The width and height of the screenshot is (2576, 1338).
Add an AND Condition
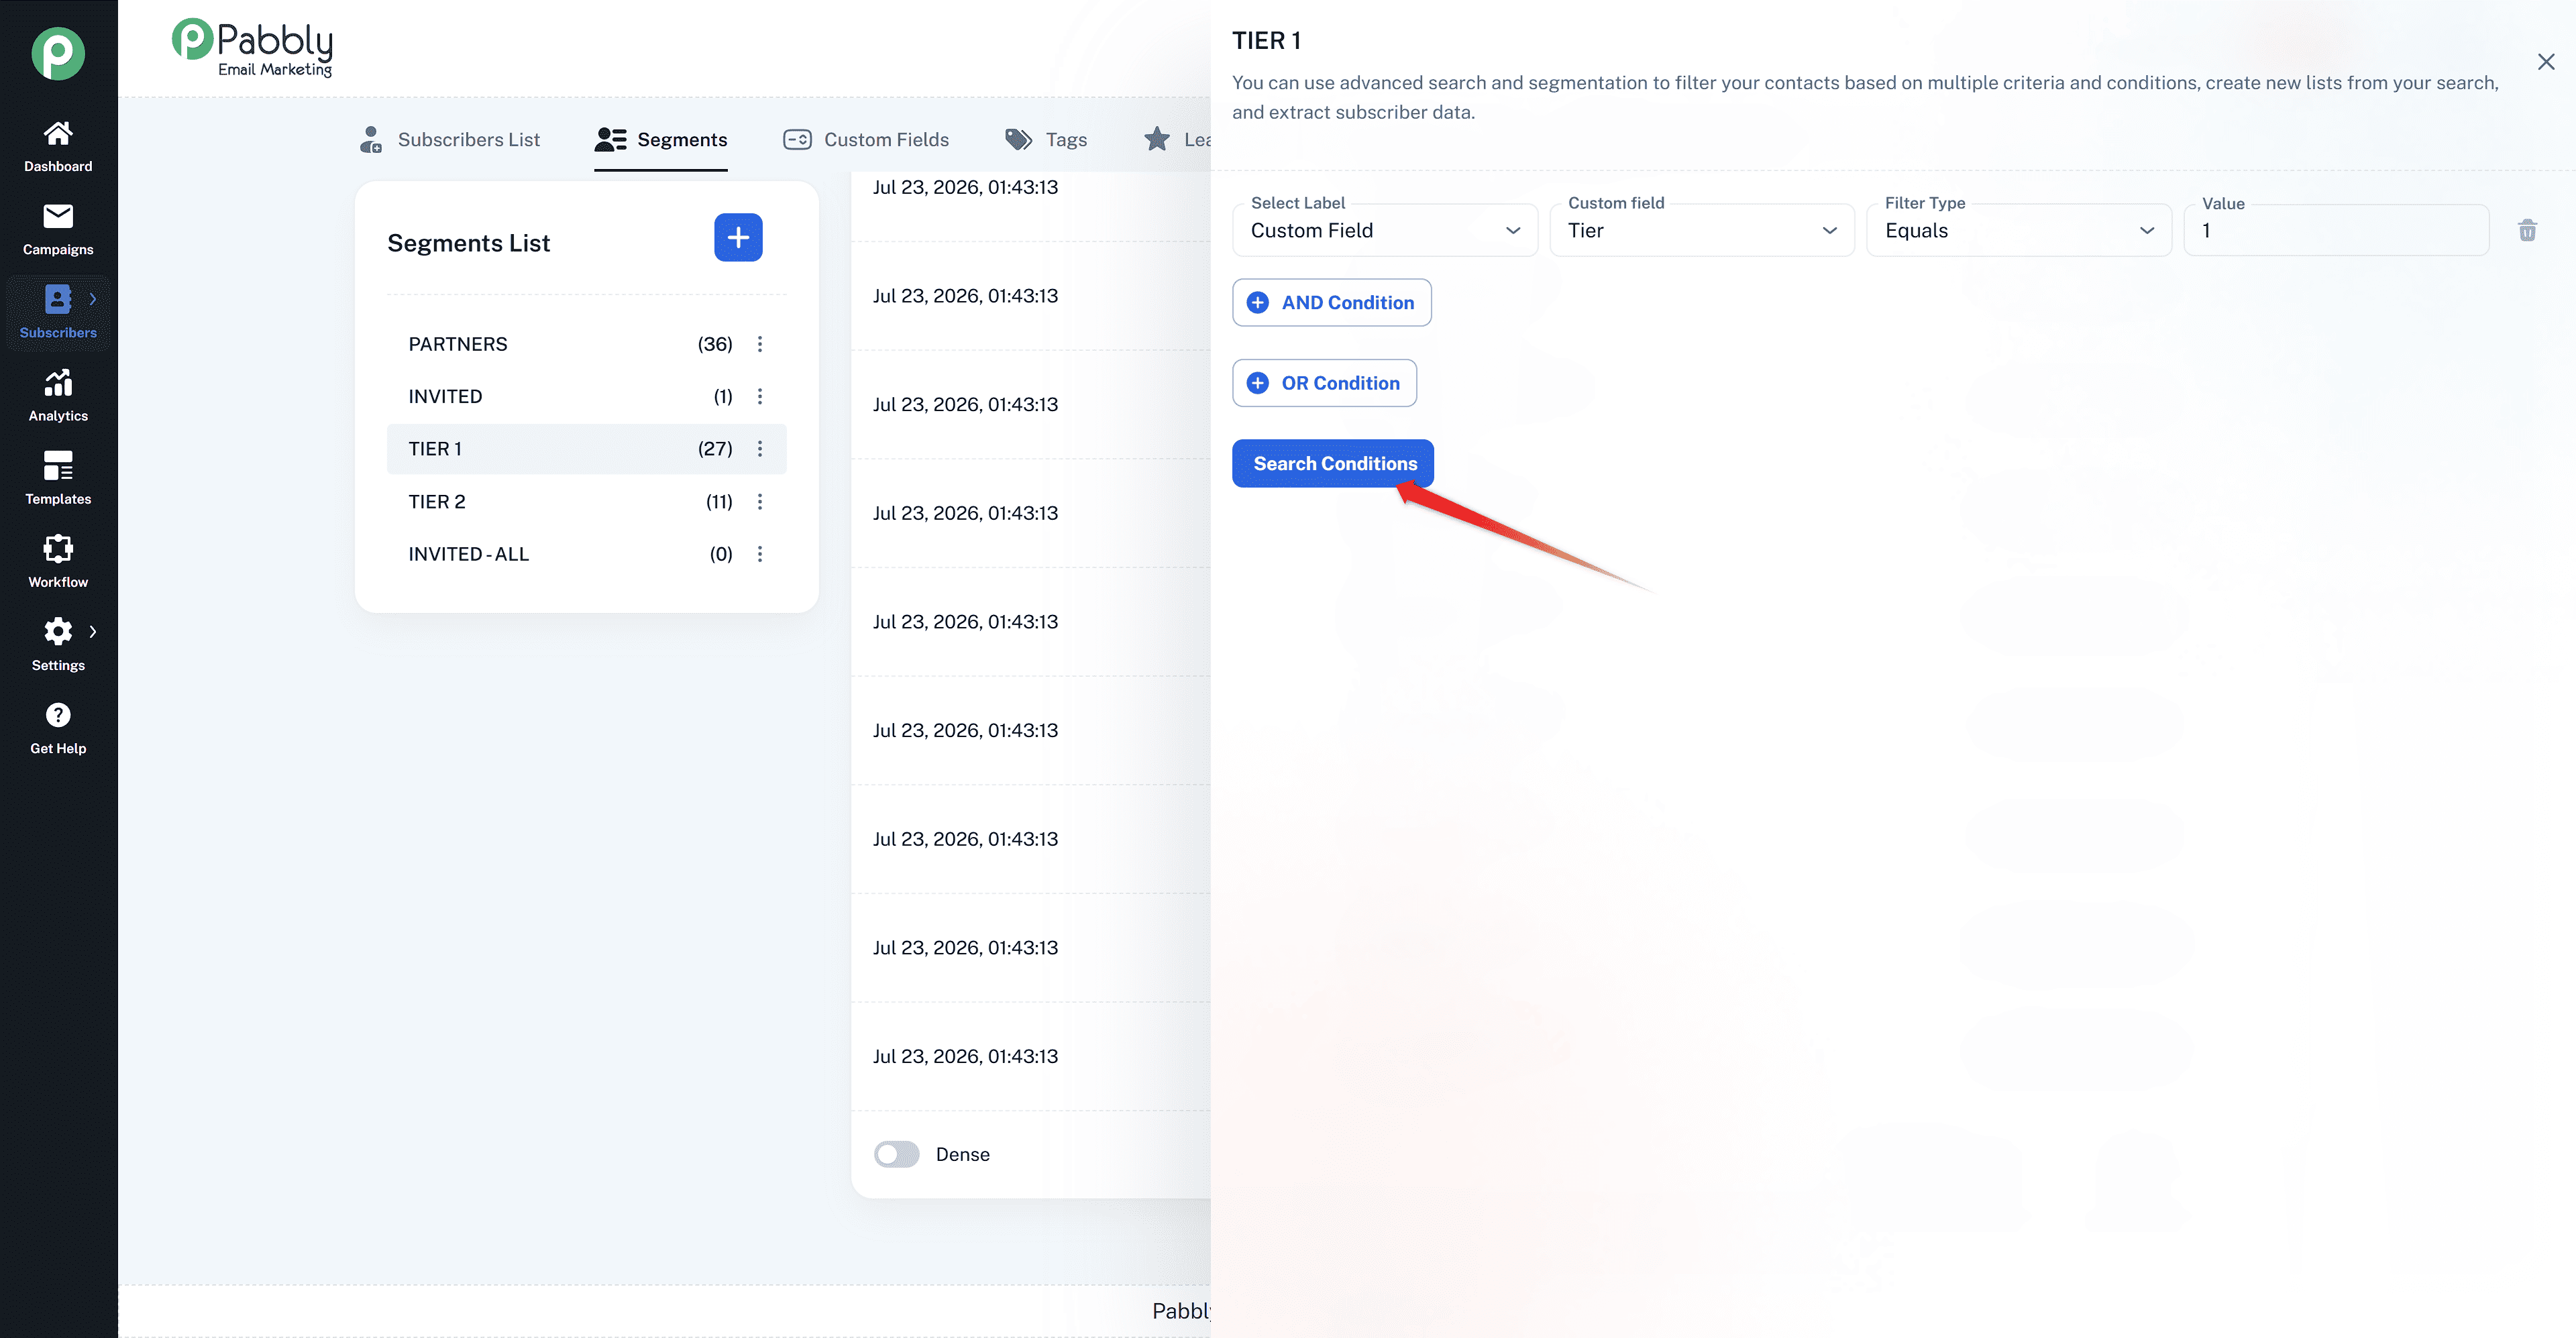[1331, 302]
